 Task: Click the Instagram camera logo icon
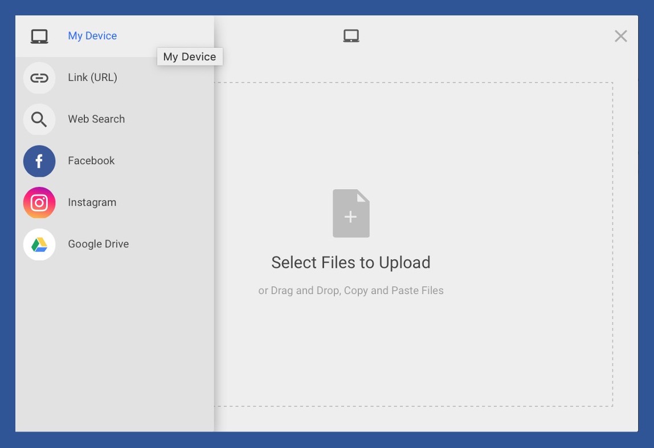point(39,203)
